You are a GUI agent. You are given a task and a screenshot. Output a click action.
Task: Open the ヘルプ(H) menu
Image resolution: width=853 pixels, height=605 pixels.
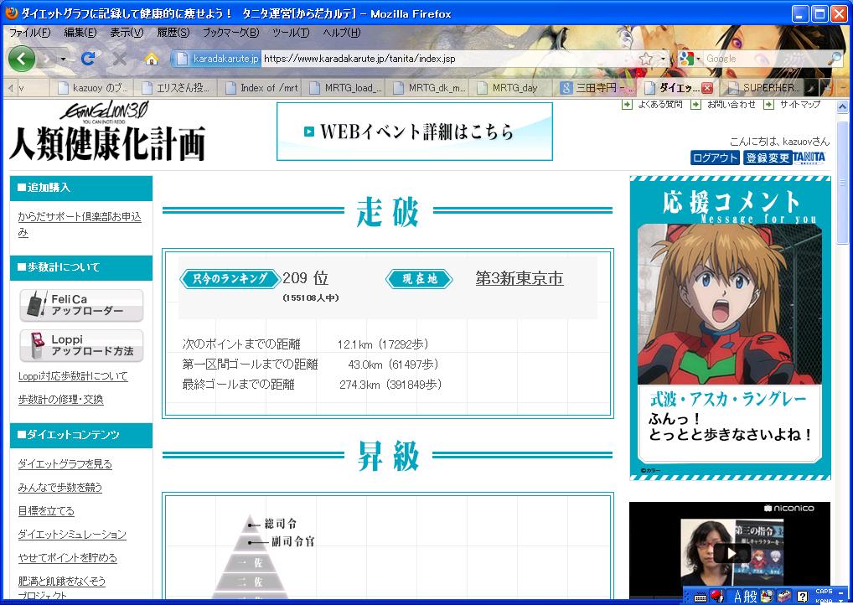click(x=341, y=33)
